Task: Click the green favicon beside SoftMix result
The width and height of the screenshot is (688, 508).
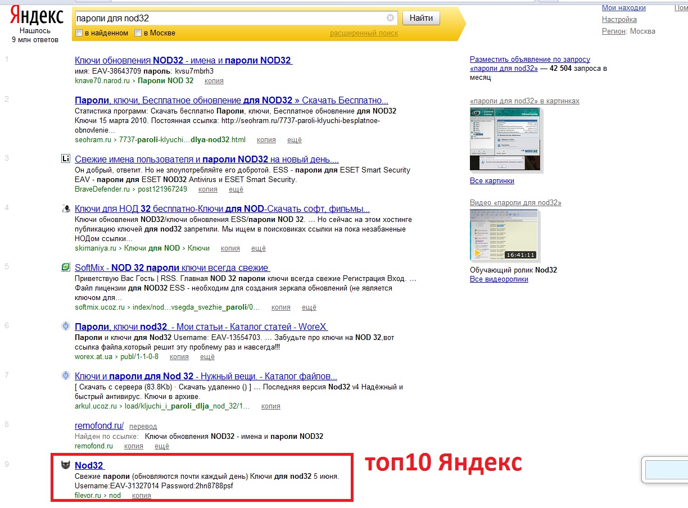Action: click(x=66, y=267)
